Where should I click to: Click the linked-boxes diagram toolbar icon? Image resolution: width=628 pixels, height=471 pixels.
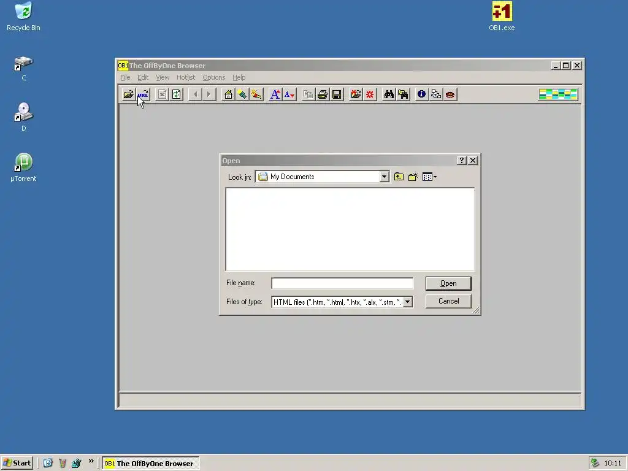pos(436,94)
